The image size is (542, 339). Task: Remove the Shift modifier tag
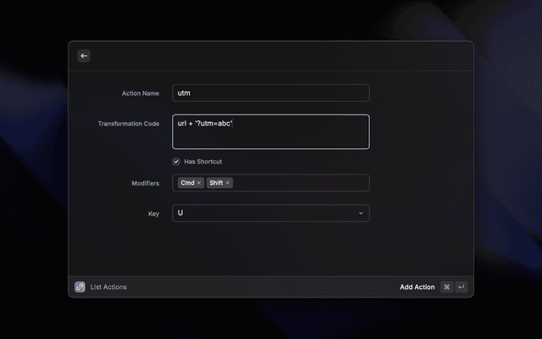228,183
